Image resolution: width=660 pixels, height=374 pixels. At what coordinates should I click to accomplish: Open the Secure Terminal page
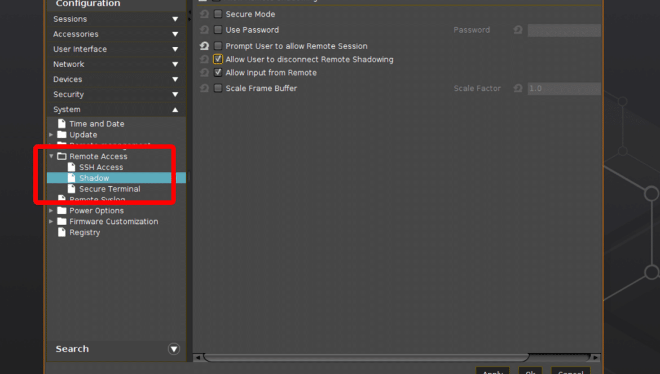[109, 189]
